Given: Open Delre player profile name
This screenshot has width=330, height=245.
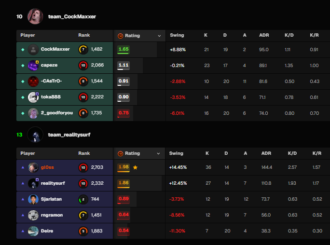Looking at the screenshot, I should point(47,231).
